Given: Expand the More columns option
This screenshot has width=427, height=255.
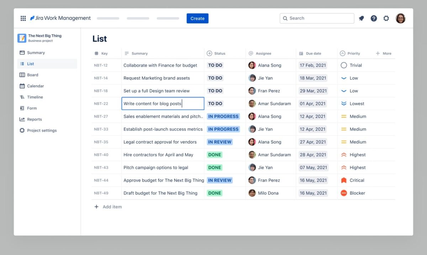Looking at the screenshot, I should coord(384,53).
